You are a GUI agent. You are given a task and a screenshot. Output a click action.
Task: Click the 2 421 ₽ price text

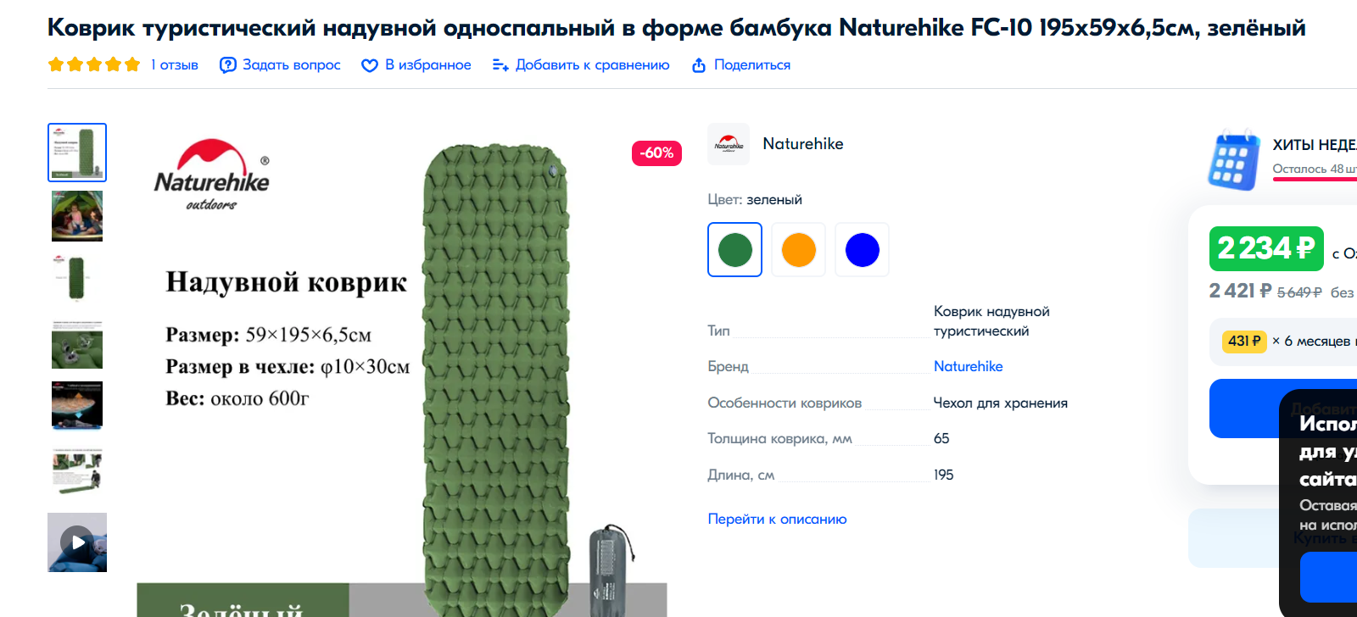[x=1240, y=292]
